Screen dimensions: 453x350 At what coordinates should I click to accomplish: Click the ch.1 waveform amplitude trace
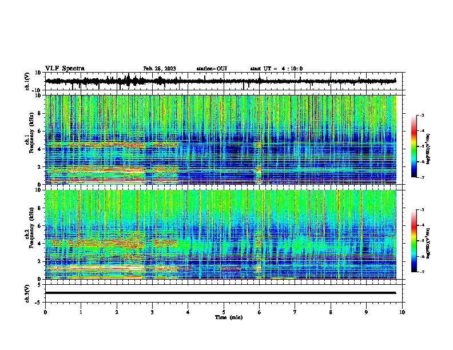(x=220, y=81)
